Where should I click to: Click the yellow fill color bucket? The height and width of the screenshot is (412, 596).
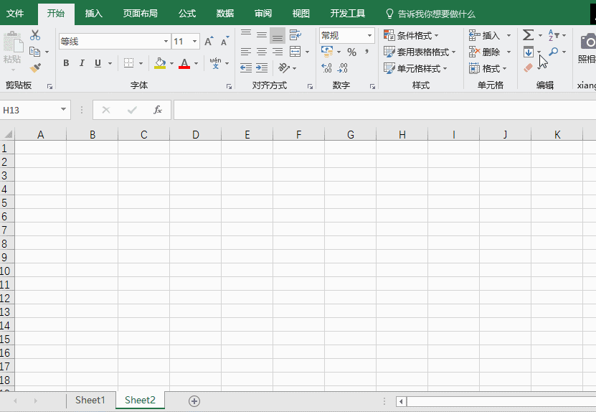coord(159,63)
